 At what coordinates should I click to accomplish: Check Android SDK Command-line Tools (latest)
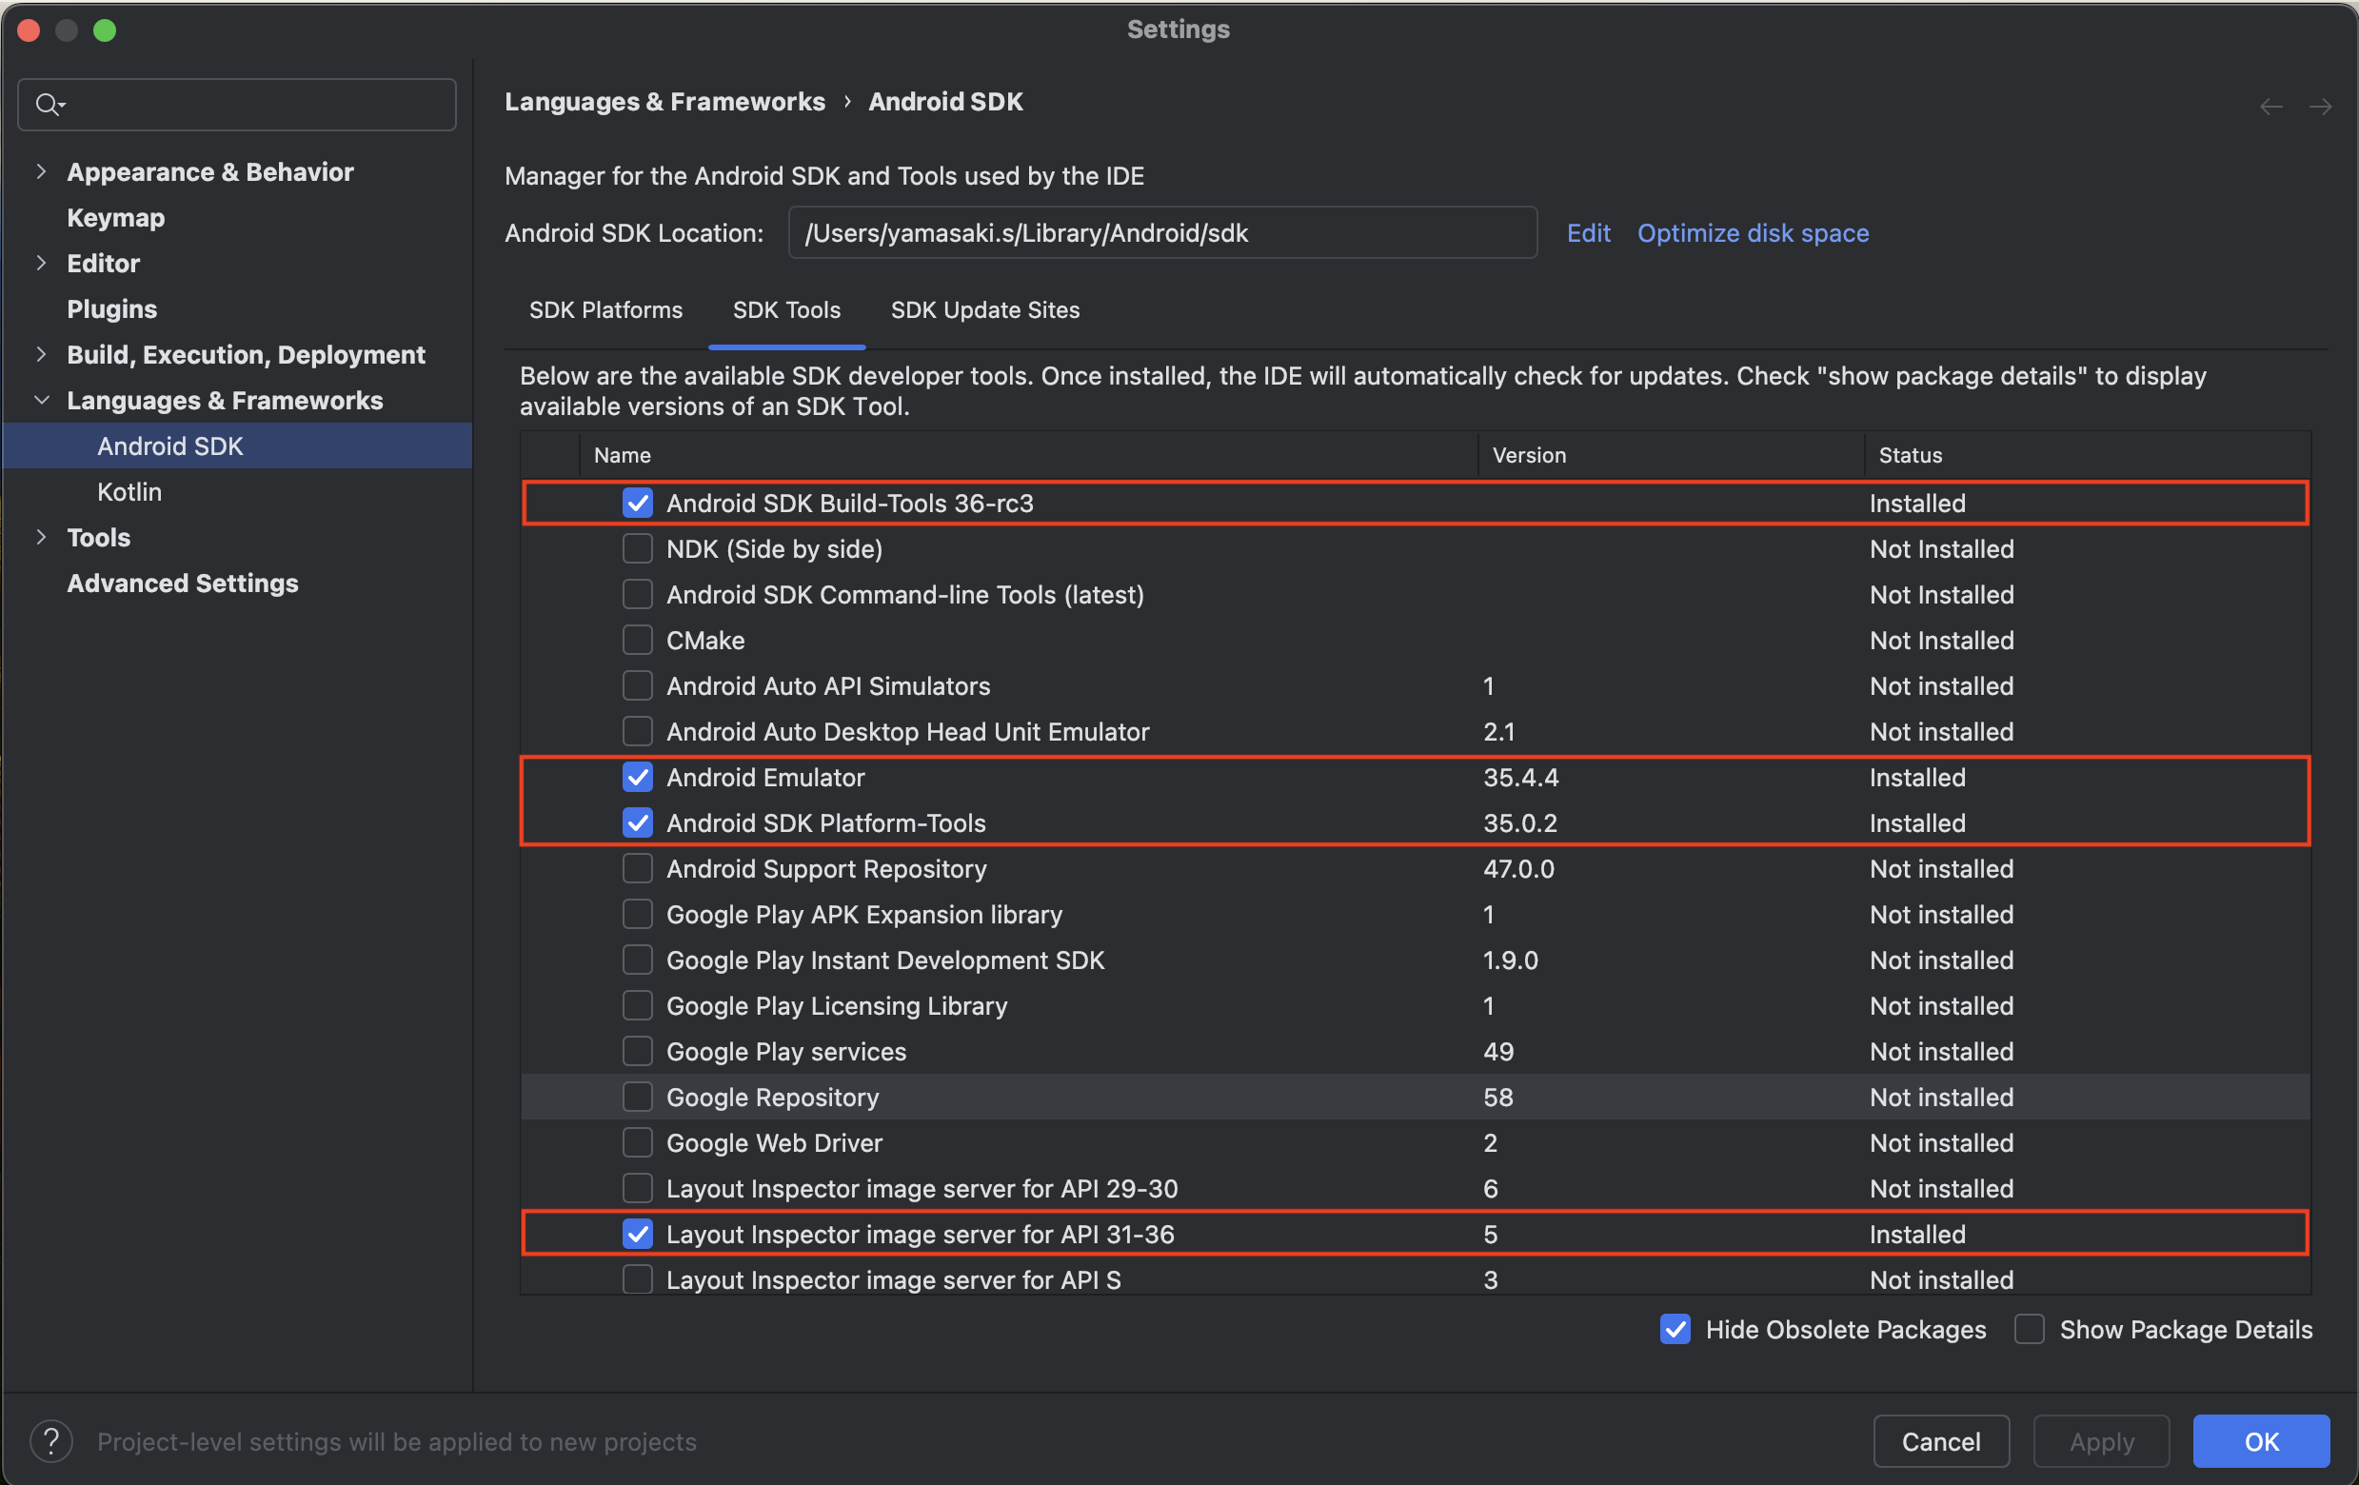coord(638,595)
